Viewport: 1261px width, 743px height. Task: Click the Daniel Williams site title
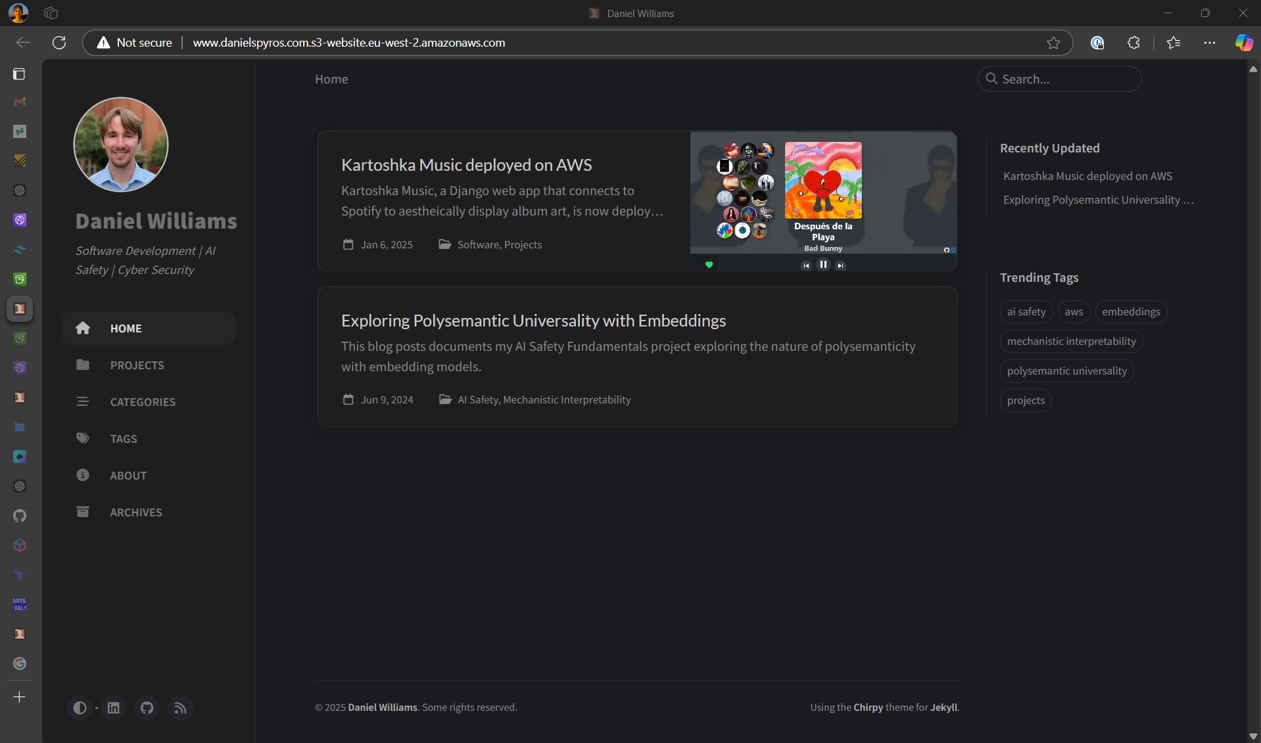[x=156, y=221]
